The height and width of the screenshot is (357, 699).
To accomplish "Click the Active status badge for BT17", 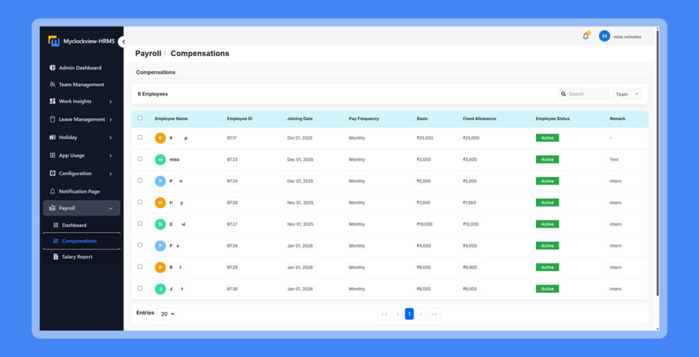I will [x=547, y=138].
